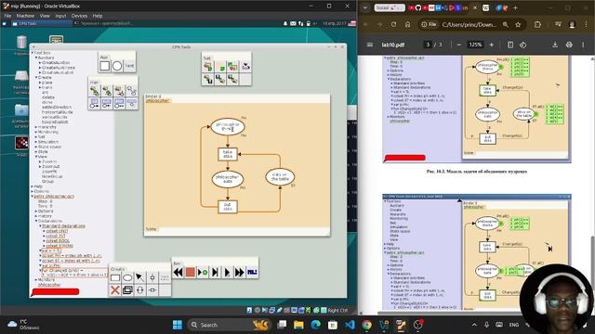
Task: Select the transition rectangle in the upper Aux palette
Action: click(105, 66)
